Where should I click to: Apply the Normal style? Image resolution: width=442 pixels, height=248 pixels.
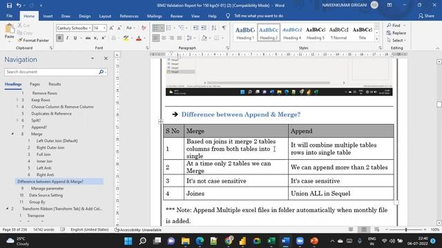coord(339,33)
